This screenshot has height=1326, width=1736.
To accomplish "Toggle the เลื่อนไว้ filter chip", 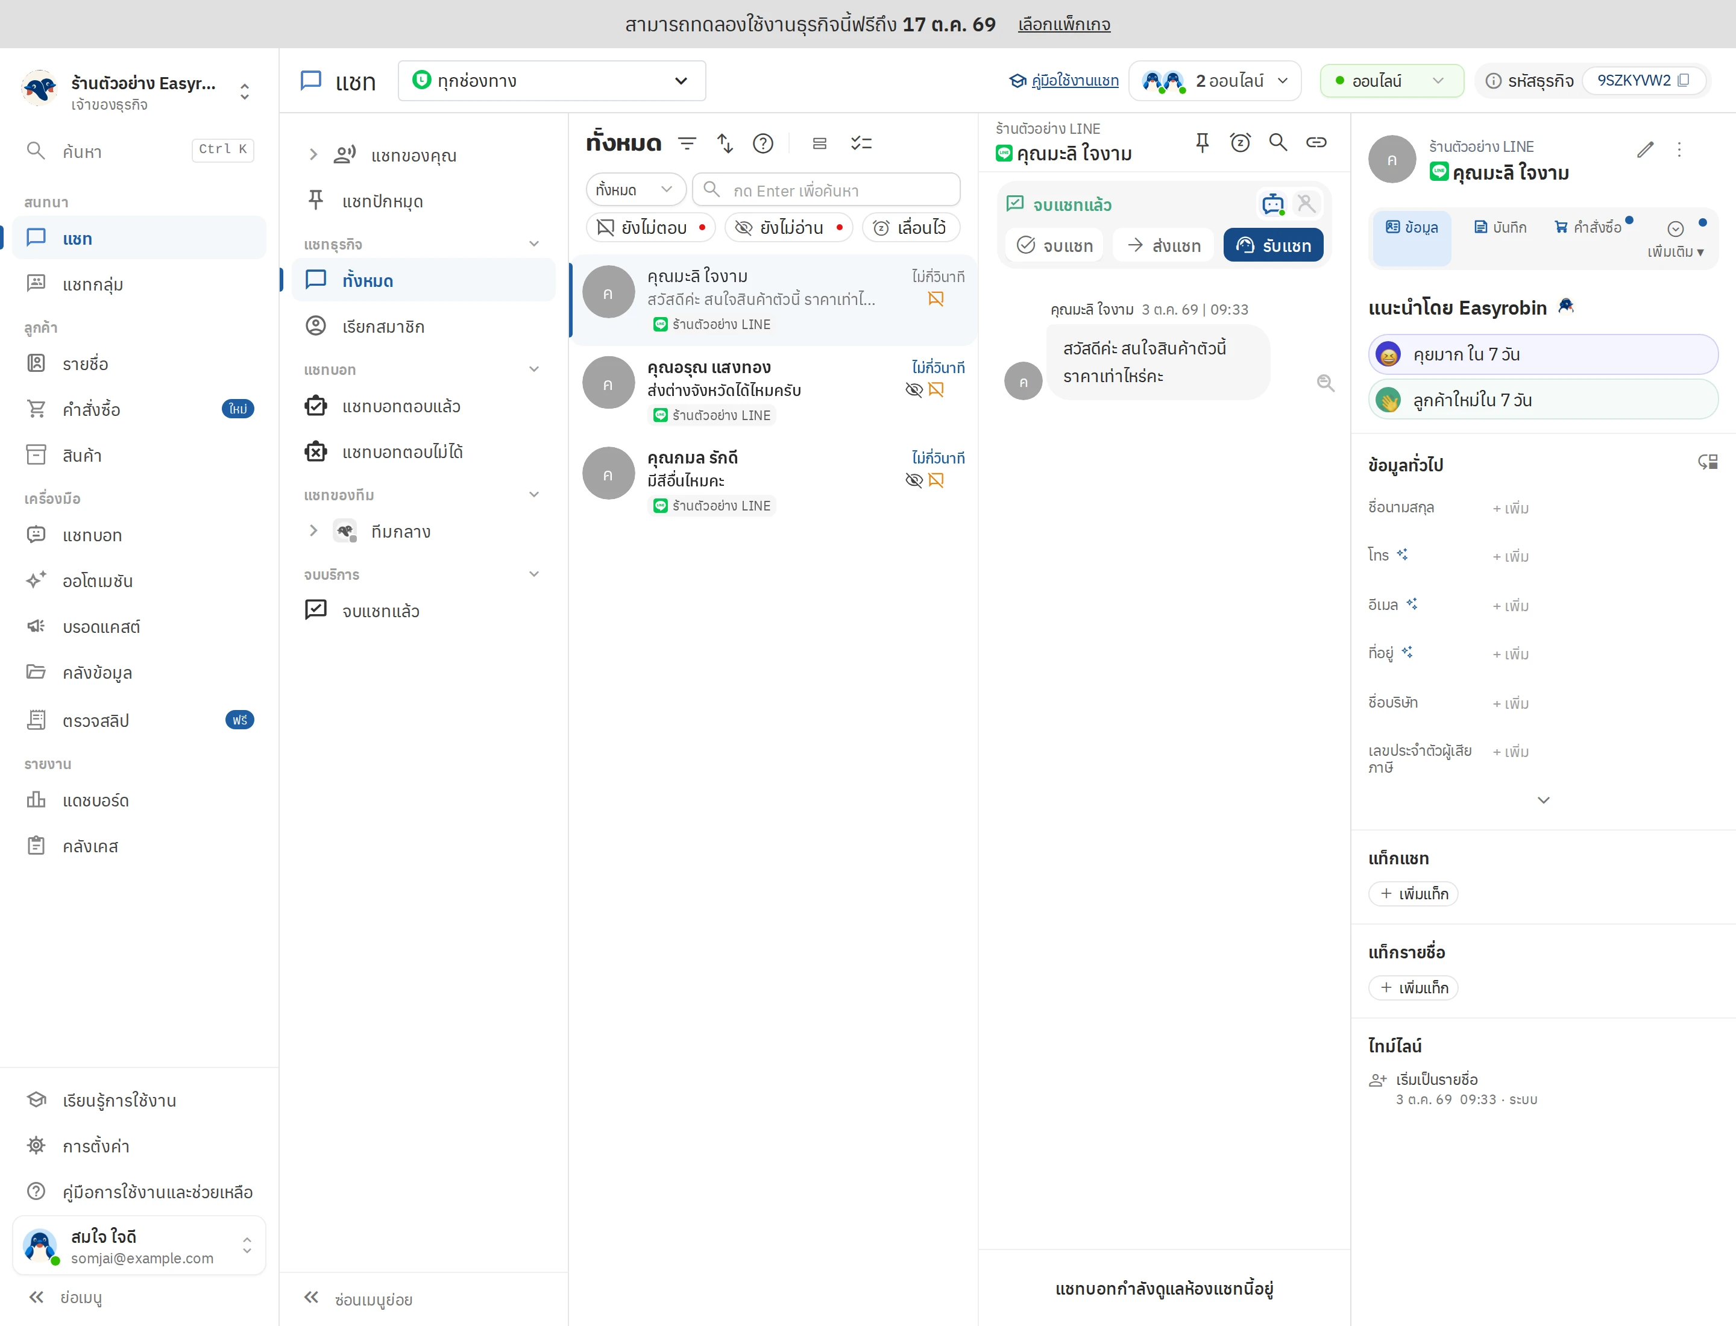I will point(911,228).
